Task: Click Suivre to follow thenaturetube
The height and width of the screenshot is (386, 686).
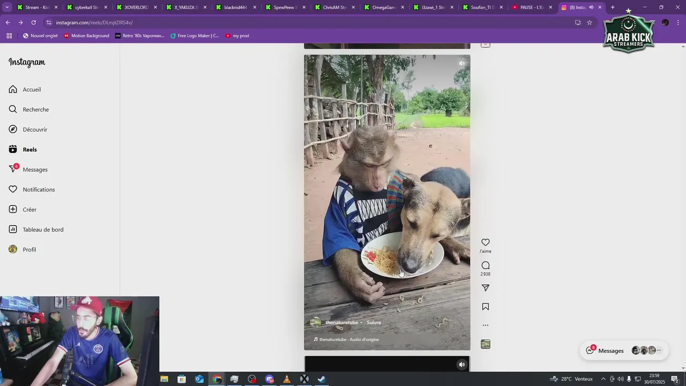Action: click(374, 323)
